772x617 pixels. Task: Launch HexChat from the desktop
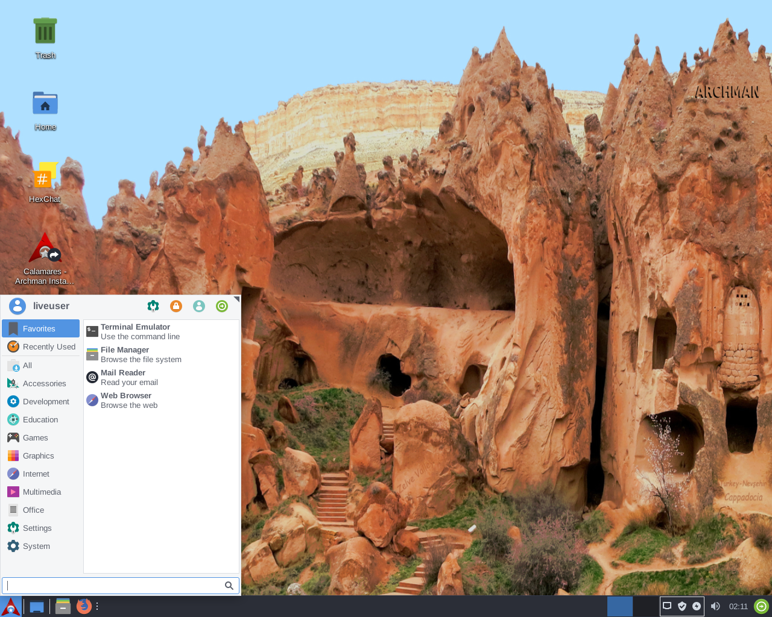pyautogui.click(x=45, y=182)
